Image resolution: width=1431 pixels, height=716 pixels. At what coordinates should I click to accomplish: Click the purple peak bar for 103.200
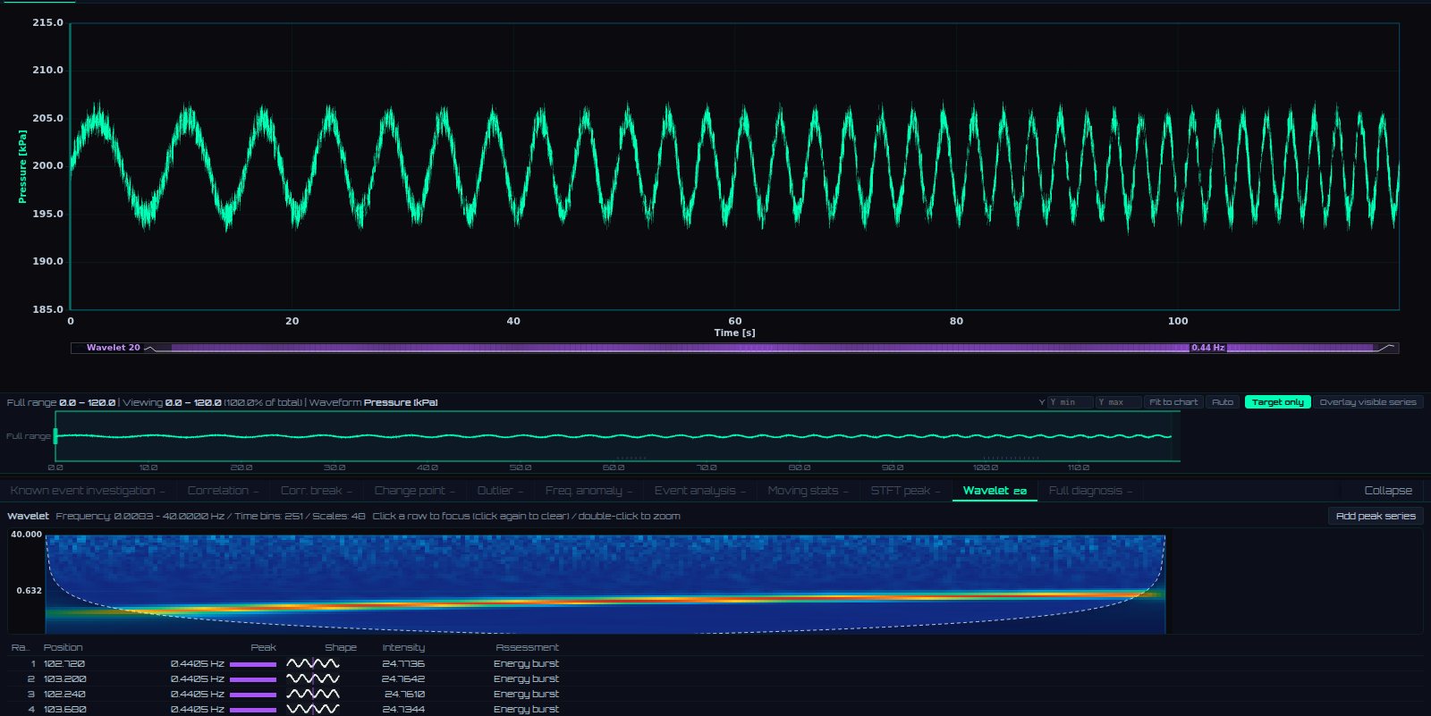253,679
